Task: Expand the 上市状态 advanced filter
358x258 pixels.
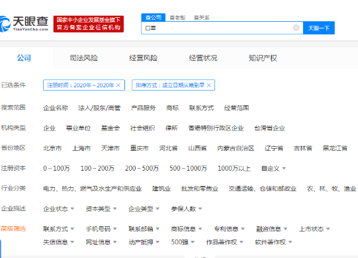Action: pos(314,229)
